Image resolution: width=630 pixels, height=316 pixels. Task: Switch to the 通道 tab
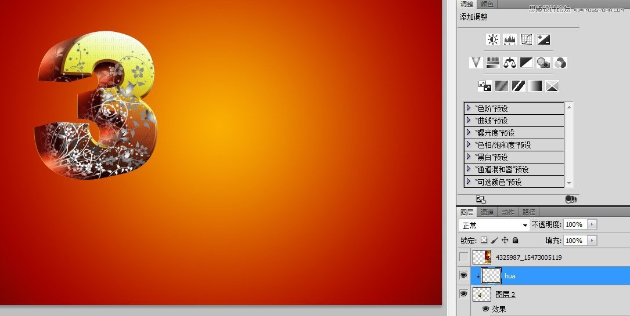487,212
